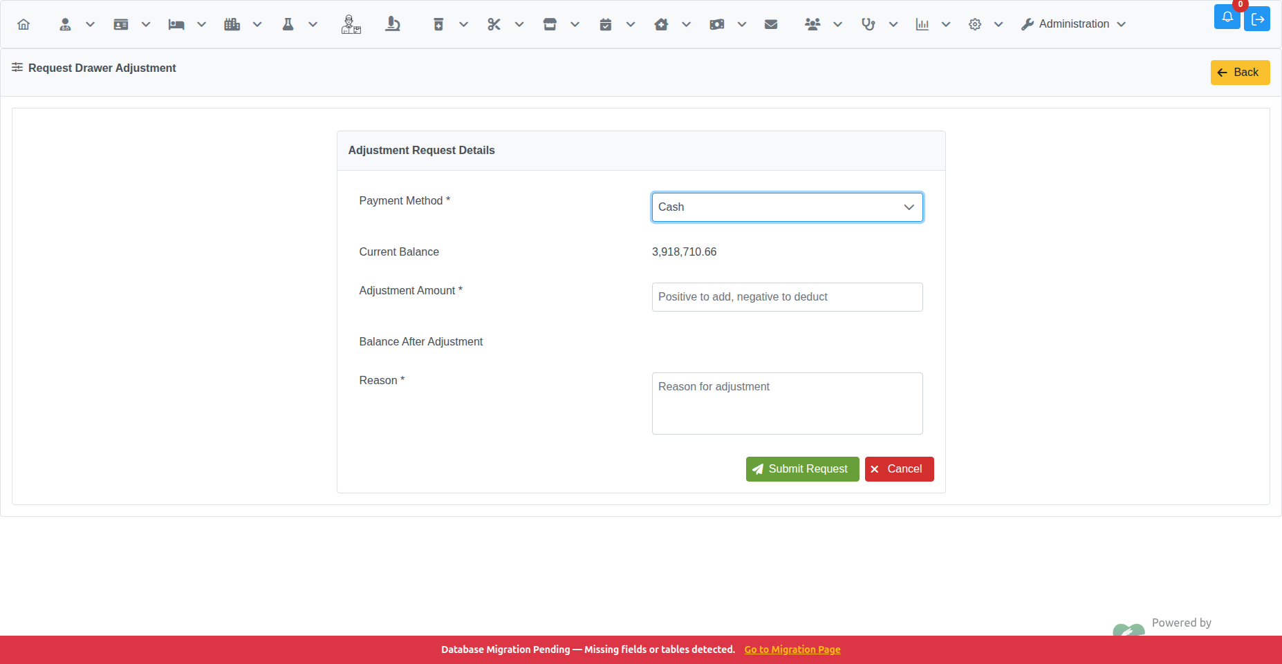
Task: Open the ID card menu icon
Action: point(121,24)
